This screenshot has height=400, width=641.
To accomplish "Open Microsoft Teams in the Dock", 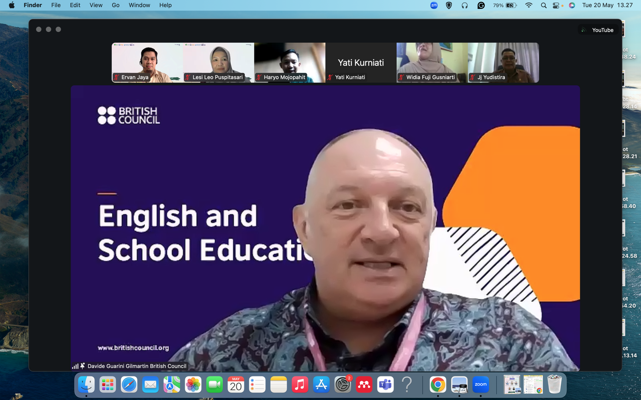I will pos(385,385).
